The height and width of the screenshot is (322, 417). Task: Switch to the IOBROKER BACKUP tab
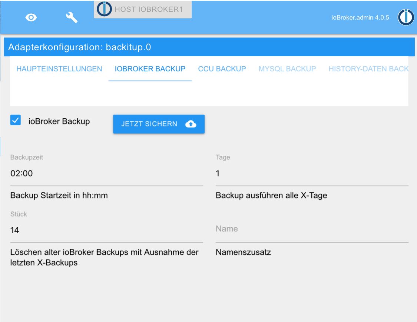pyautogui.click(x=150, y=69)
